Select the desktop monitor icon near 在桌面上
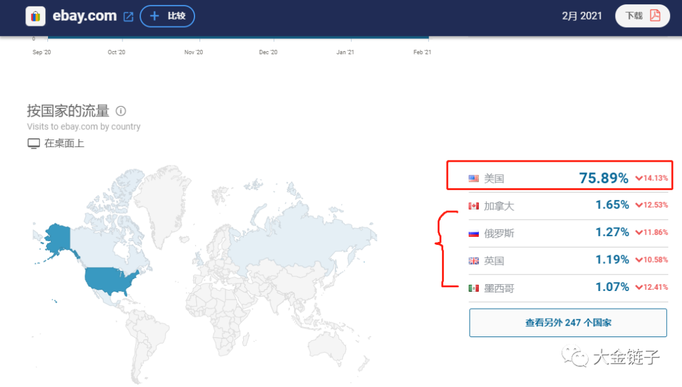The width and height of the screenshot is (682, 387). [x=33, y=143]
